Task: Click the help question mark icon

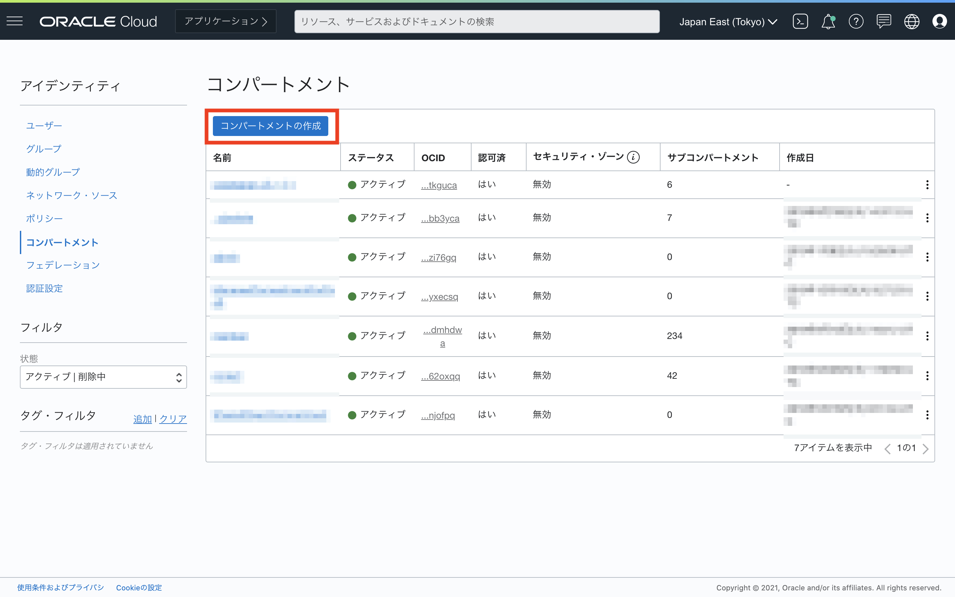Action: click(x=856, y=21)
